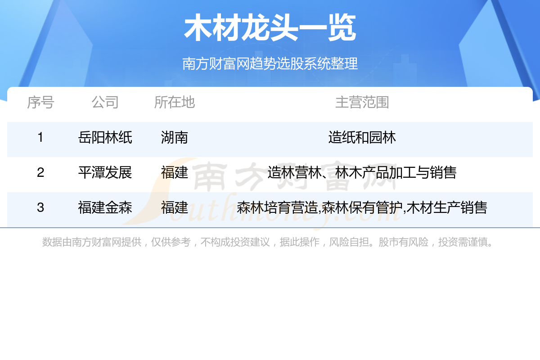Screen dimensions: 540x360
Task: Click row number 3 cell
Action: click(x=40, y=207)
